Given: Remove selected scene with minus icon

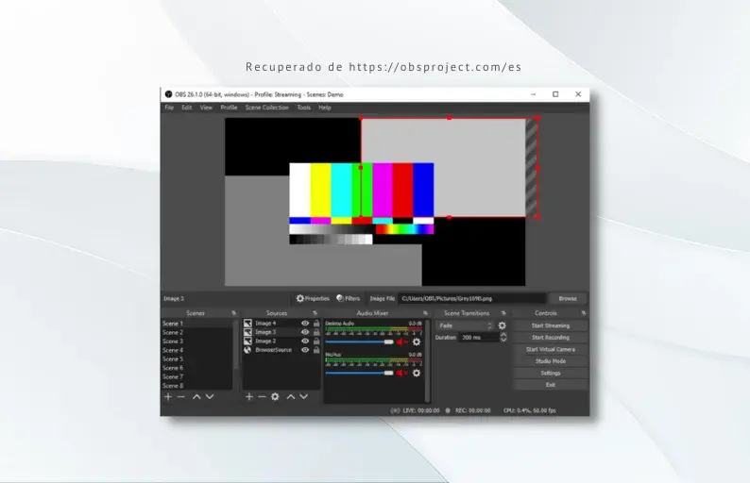Looking at the screenshot, I should [x=180, y=396].
